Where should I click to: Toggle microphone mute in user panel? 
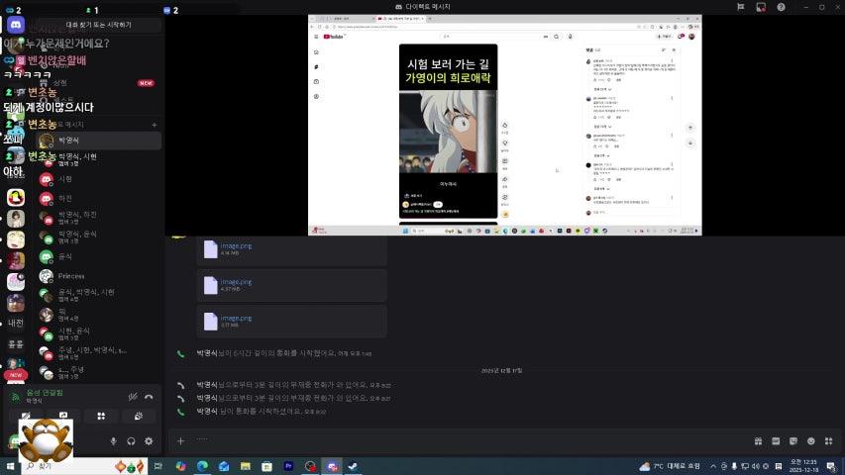tap(113, 441)
